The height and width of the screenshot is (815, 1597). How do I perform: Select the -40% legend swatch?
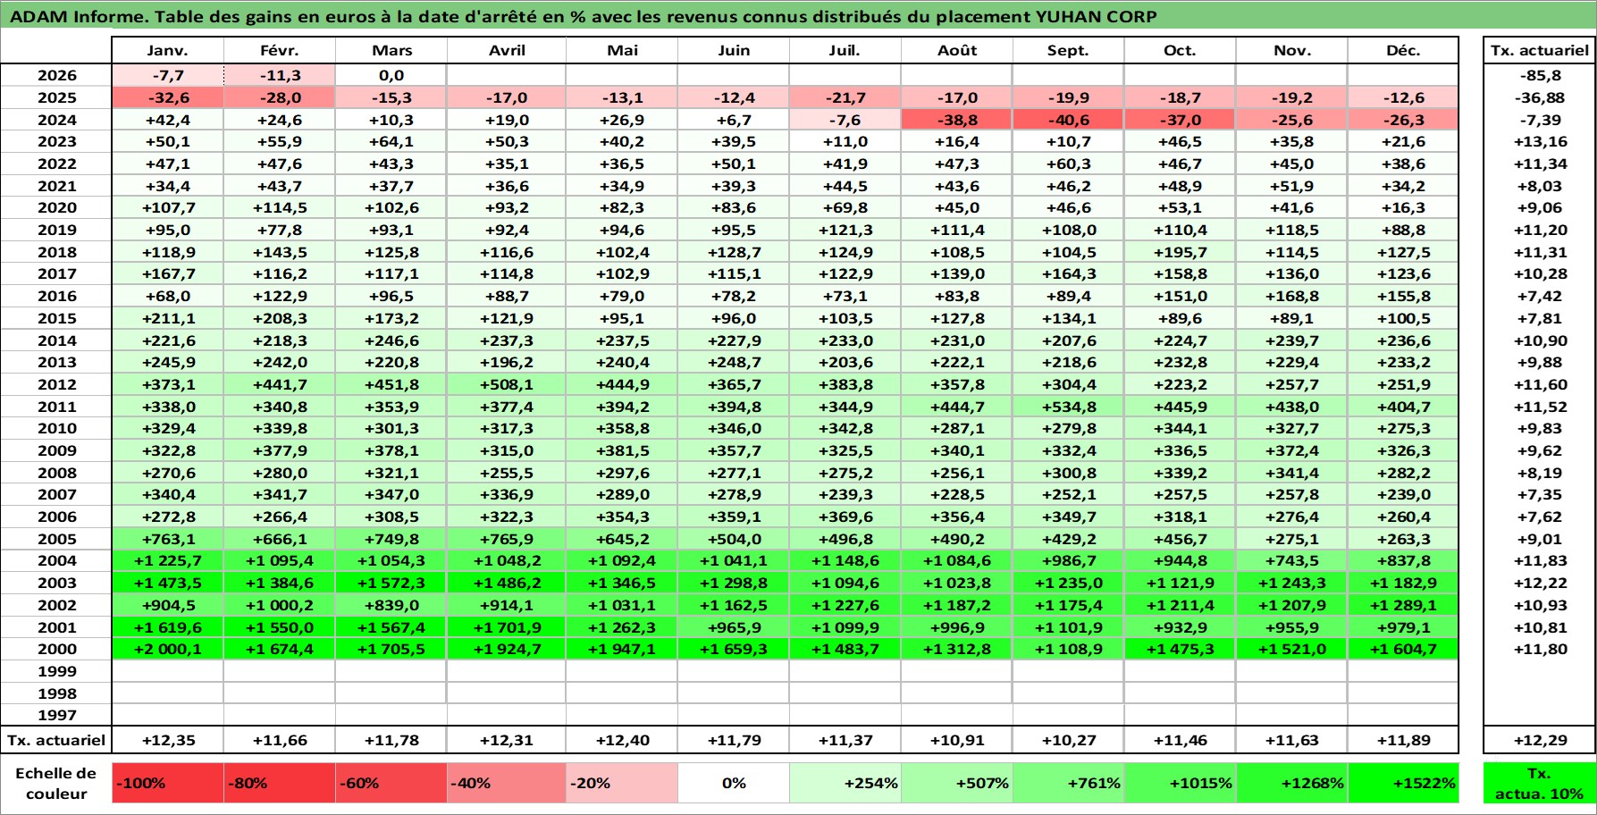tap(507, 783)
